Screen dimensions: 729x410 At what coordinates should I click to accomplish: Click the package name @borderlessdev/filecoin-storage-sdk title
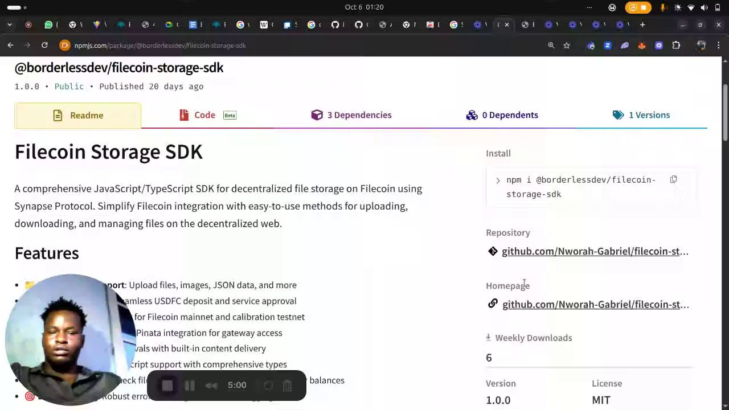(119, 68)
